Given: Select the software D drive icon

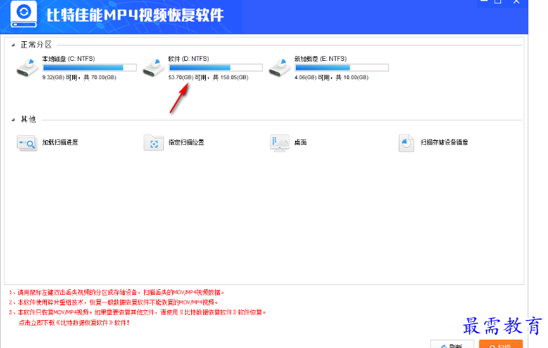Looking at the screenshot, I should click(153, 68).
